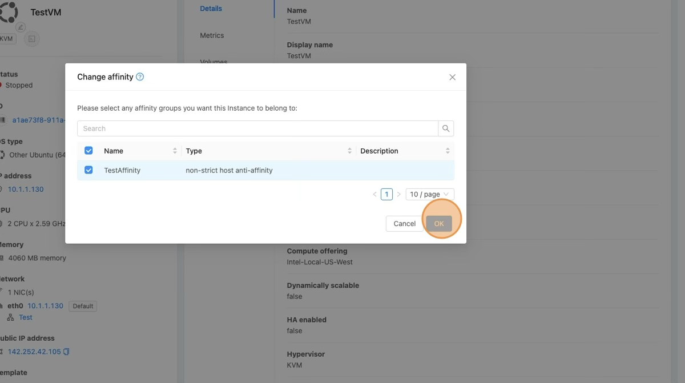
Task: Select page 1 in pagination
Action: click(386, 194)
